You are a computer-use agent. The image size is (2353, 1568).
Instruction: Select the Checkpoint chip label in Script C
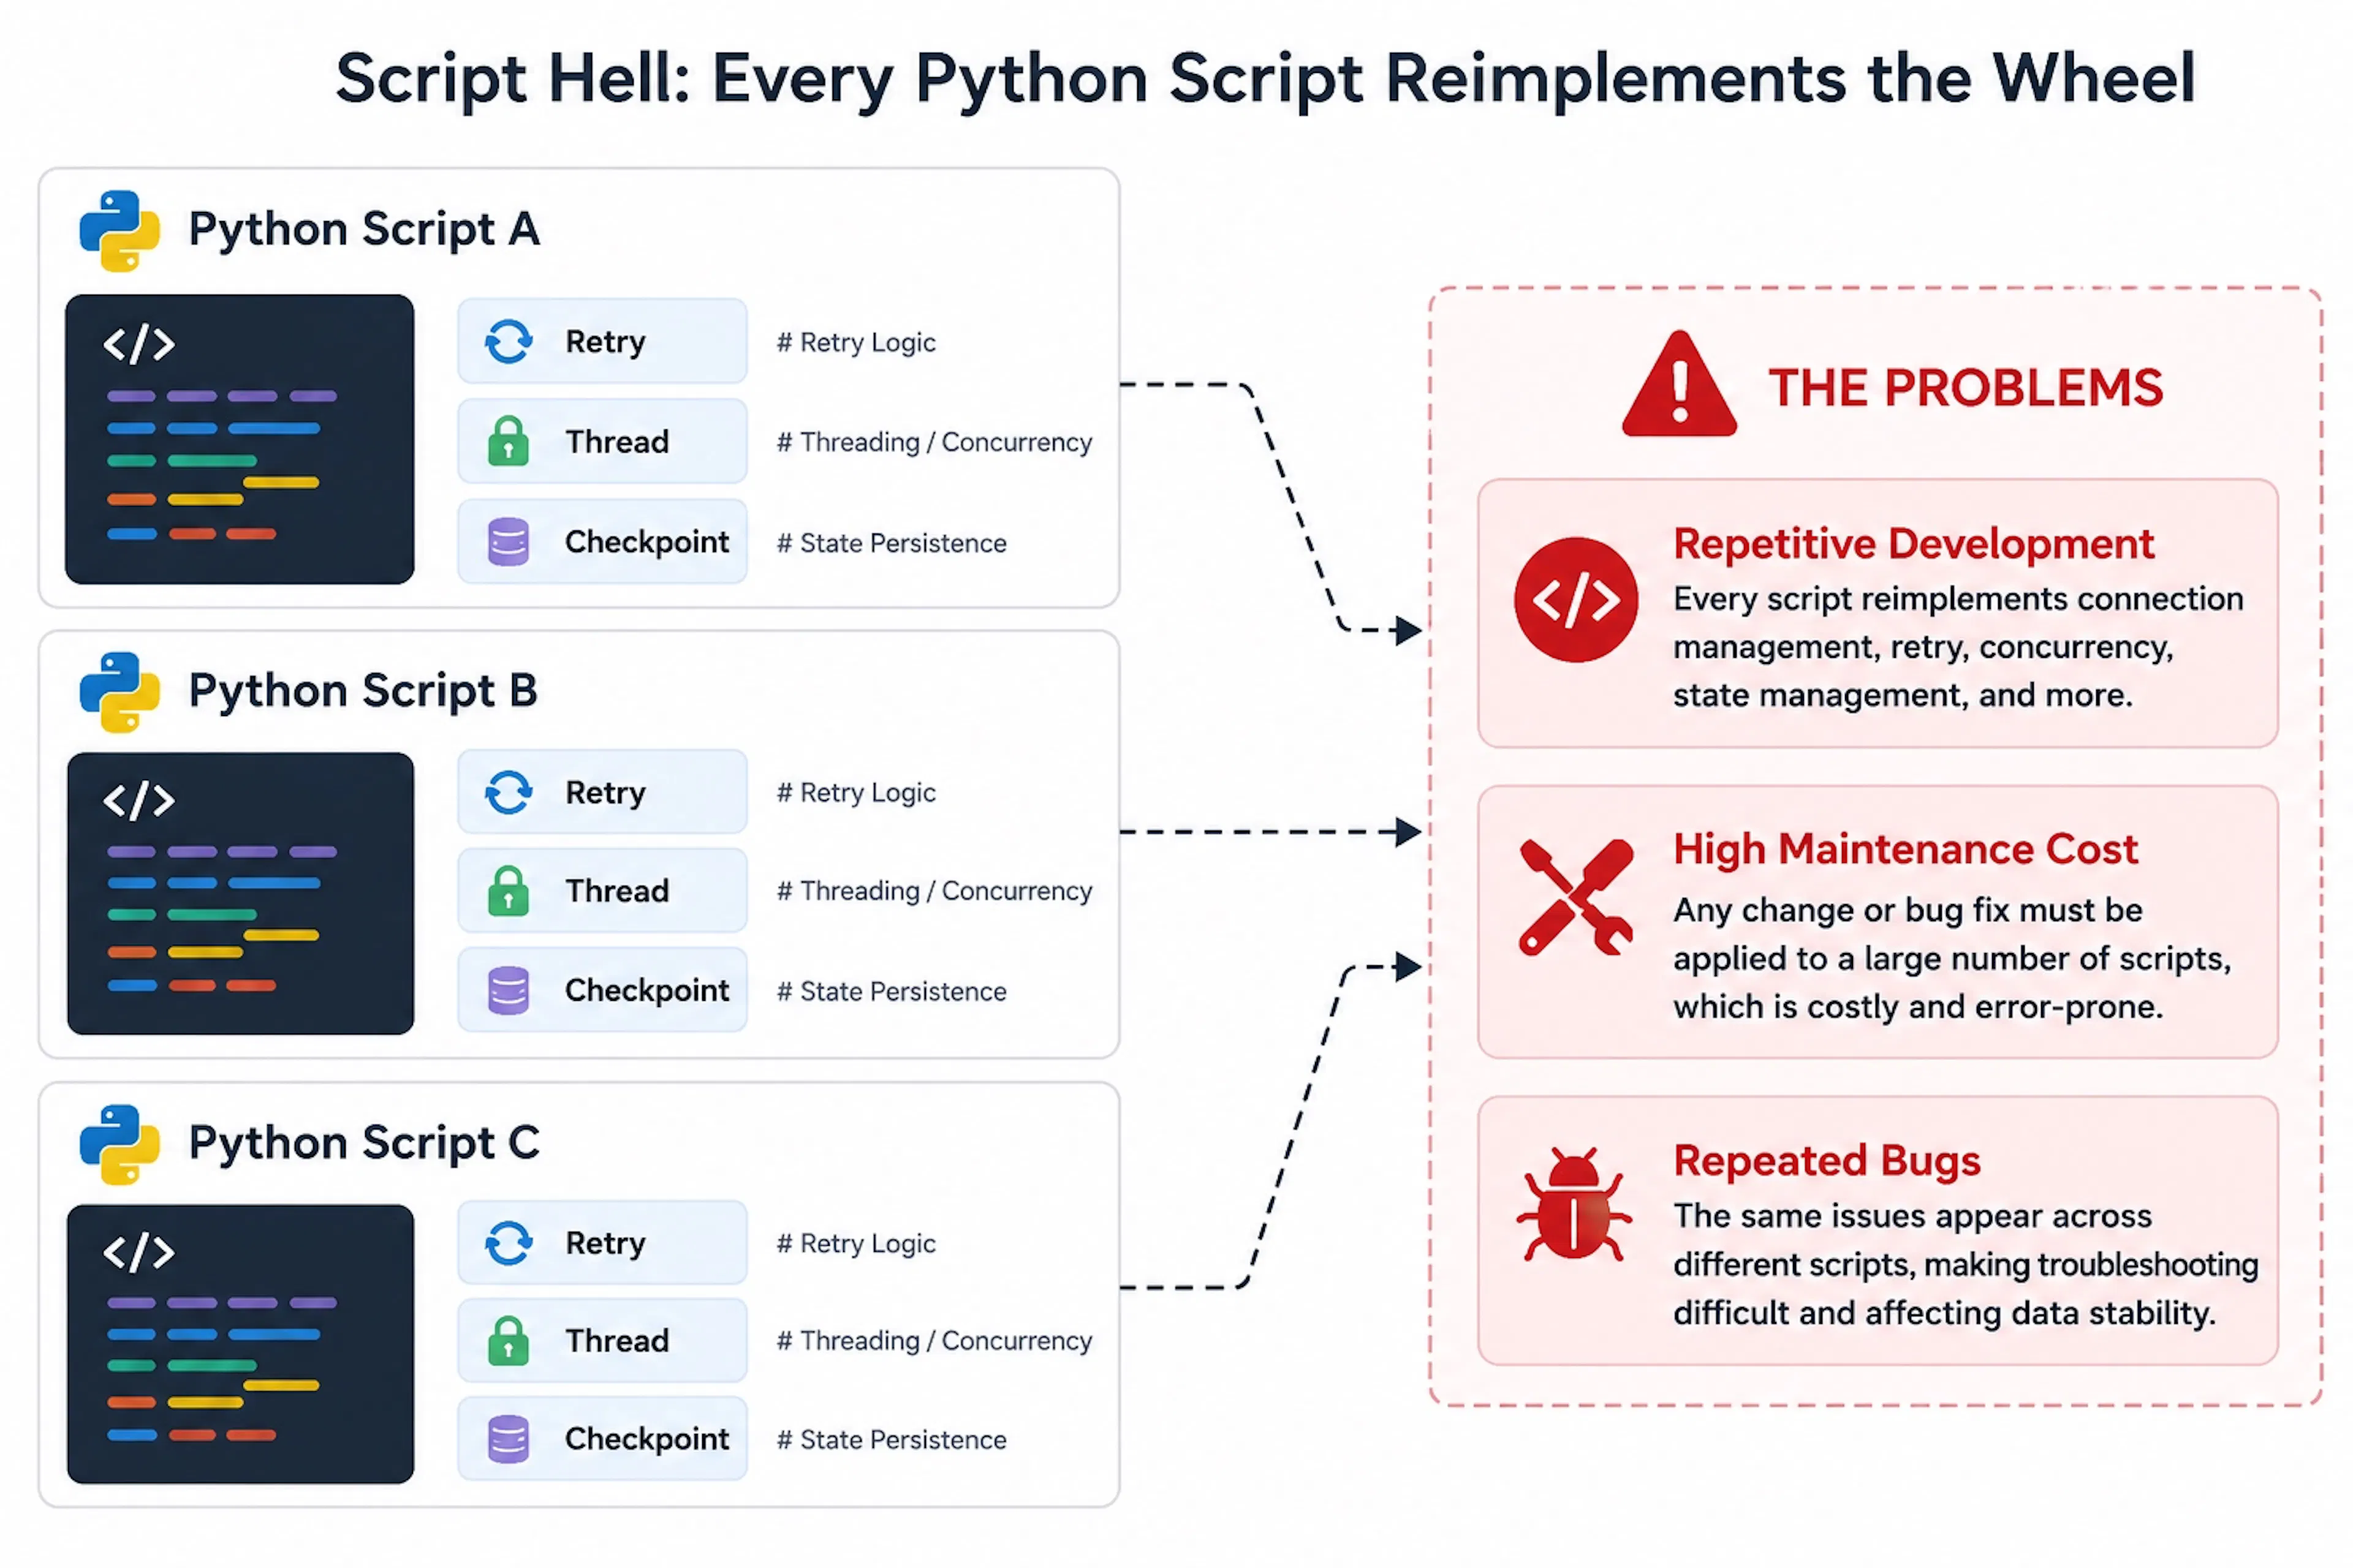pyautogui.click(x=647, y=1439)
